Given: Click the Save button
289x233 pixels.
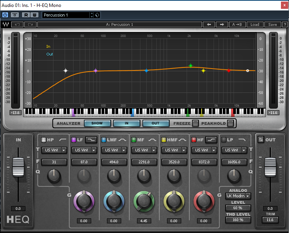Looking at the screenshot, I should pyautogui.click(x=272, y=24).
